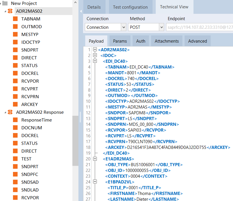Viewport: 233px width, 201px height.
Task: Open the Attachments tab
Action: (x=167, y=41)
